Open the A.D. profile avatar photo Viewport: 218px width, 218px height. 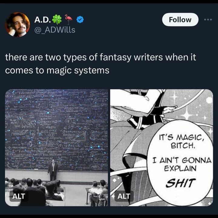coord(17,25)
